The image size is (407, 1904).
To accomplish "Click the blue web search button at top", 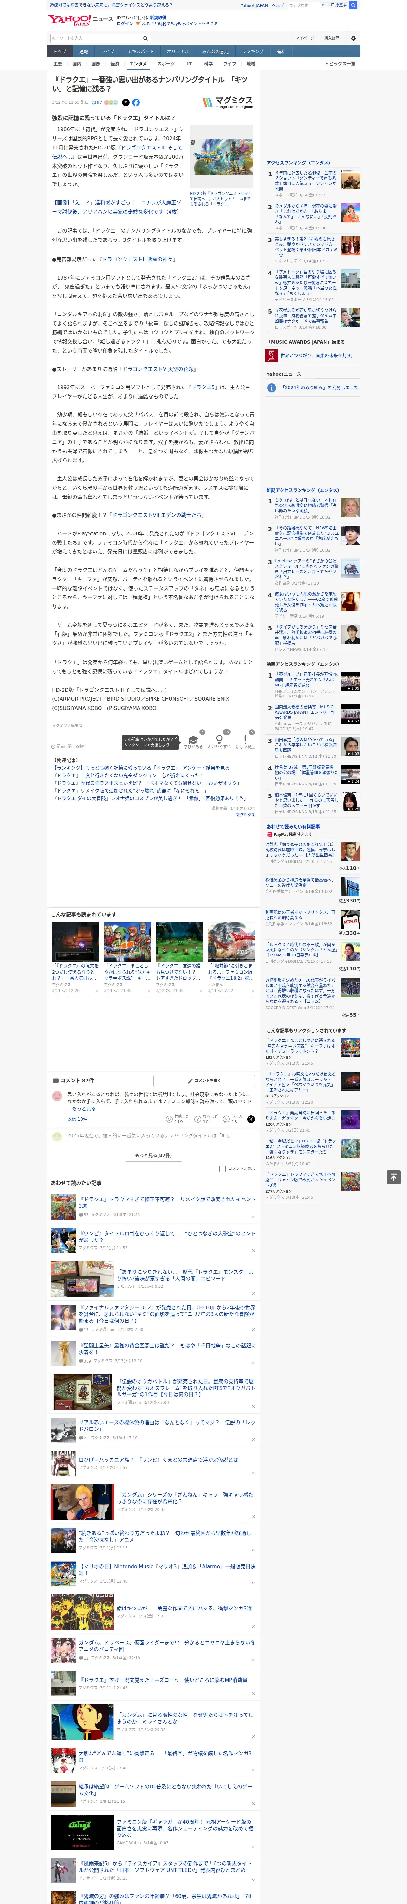I will coord(353,5).
